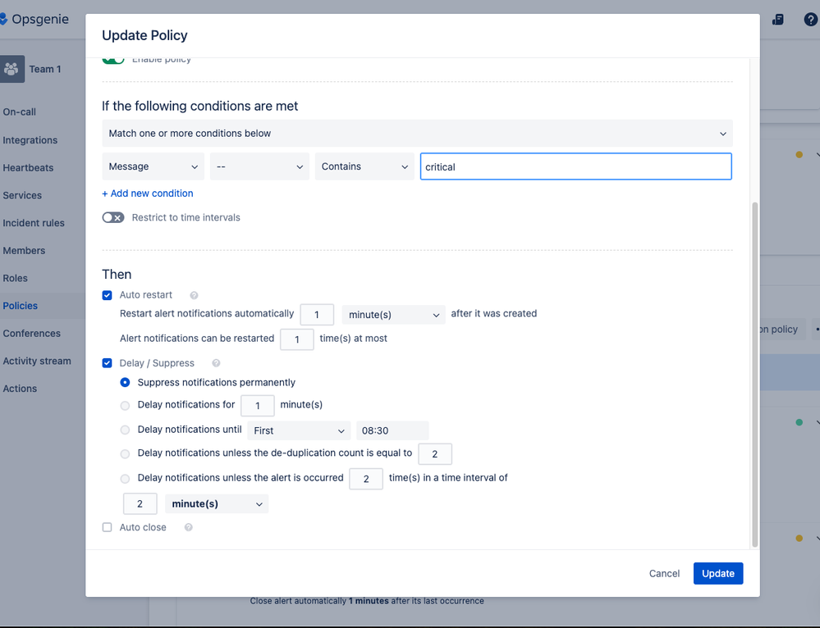820x628 pixels.
Task: Click the Delay notifications for minutes field
Action: pos(257,406)
